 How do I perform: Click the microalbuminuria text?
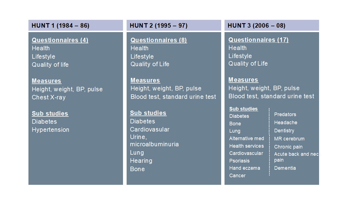(x=154, y=144)
